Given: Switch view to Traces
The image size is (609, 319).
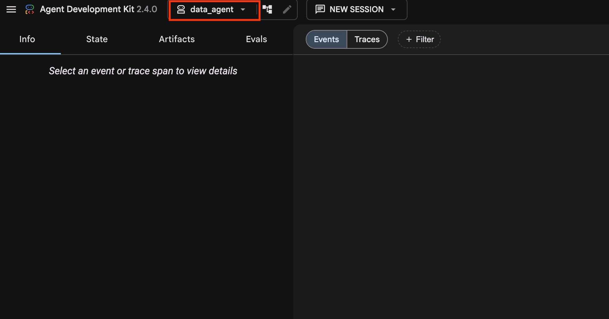Looking at the screenshot, I should point(367,39).
